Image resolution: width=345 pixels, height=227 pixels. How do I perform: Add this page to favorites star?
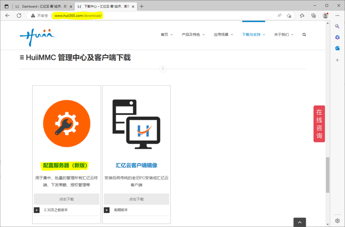click(289, 15)
